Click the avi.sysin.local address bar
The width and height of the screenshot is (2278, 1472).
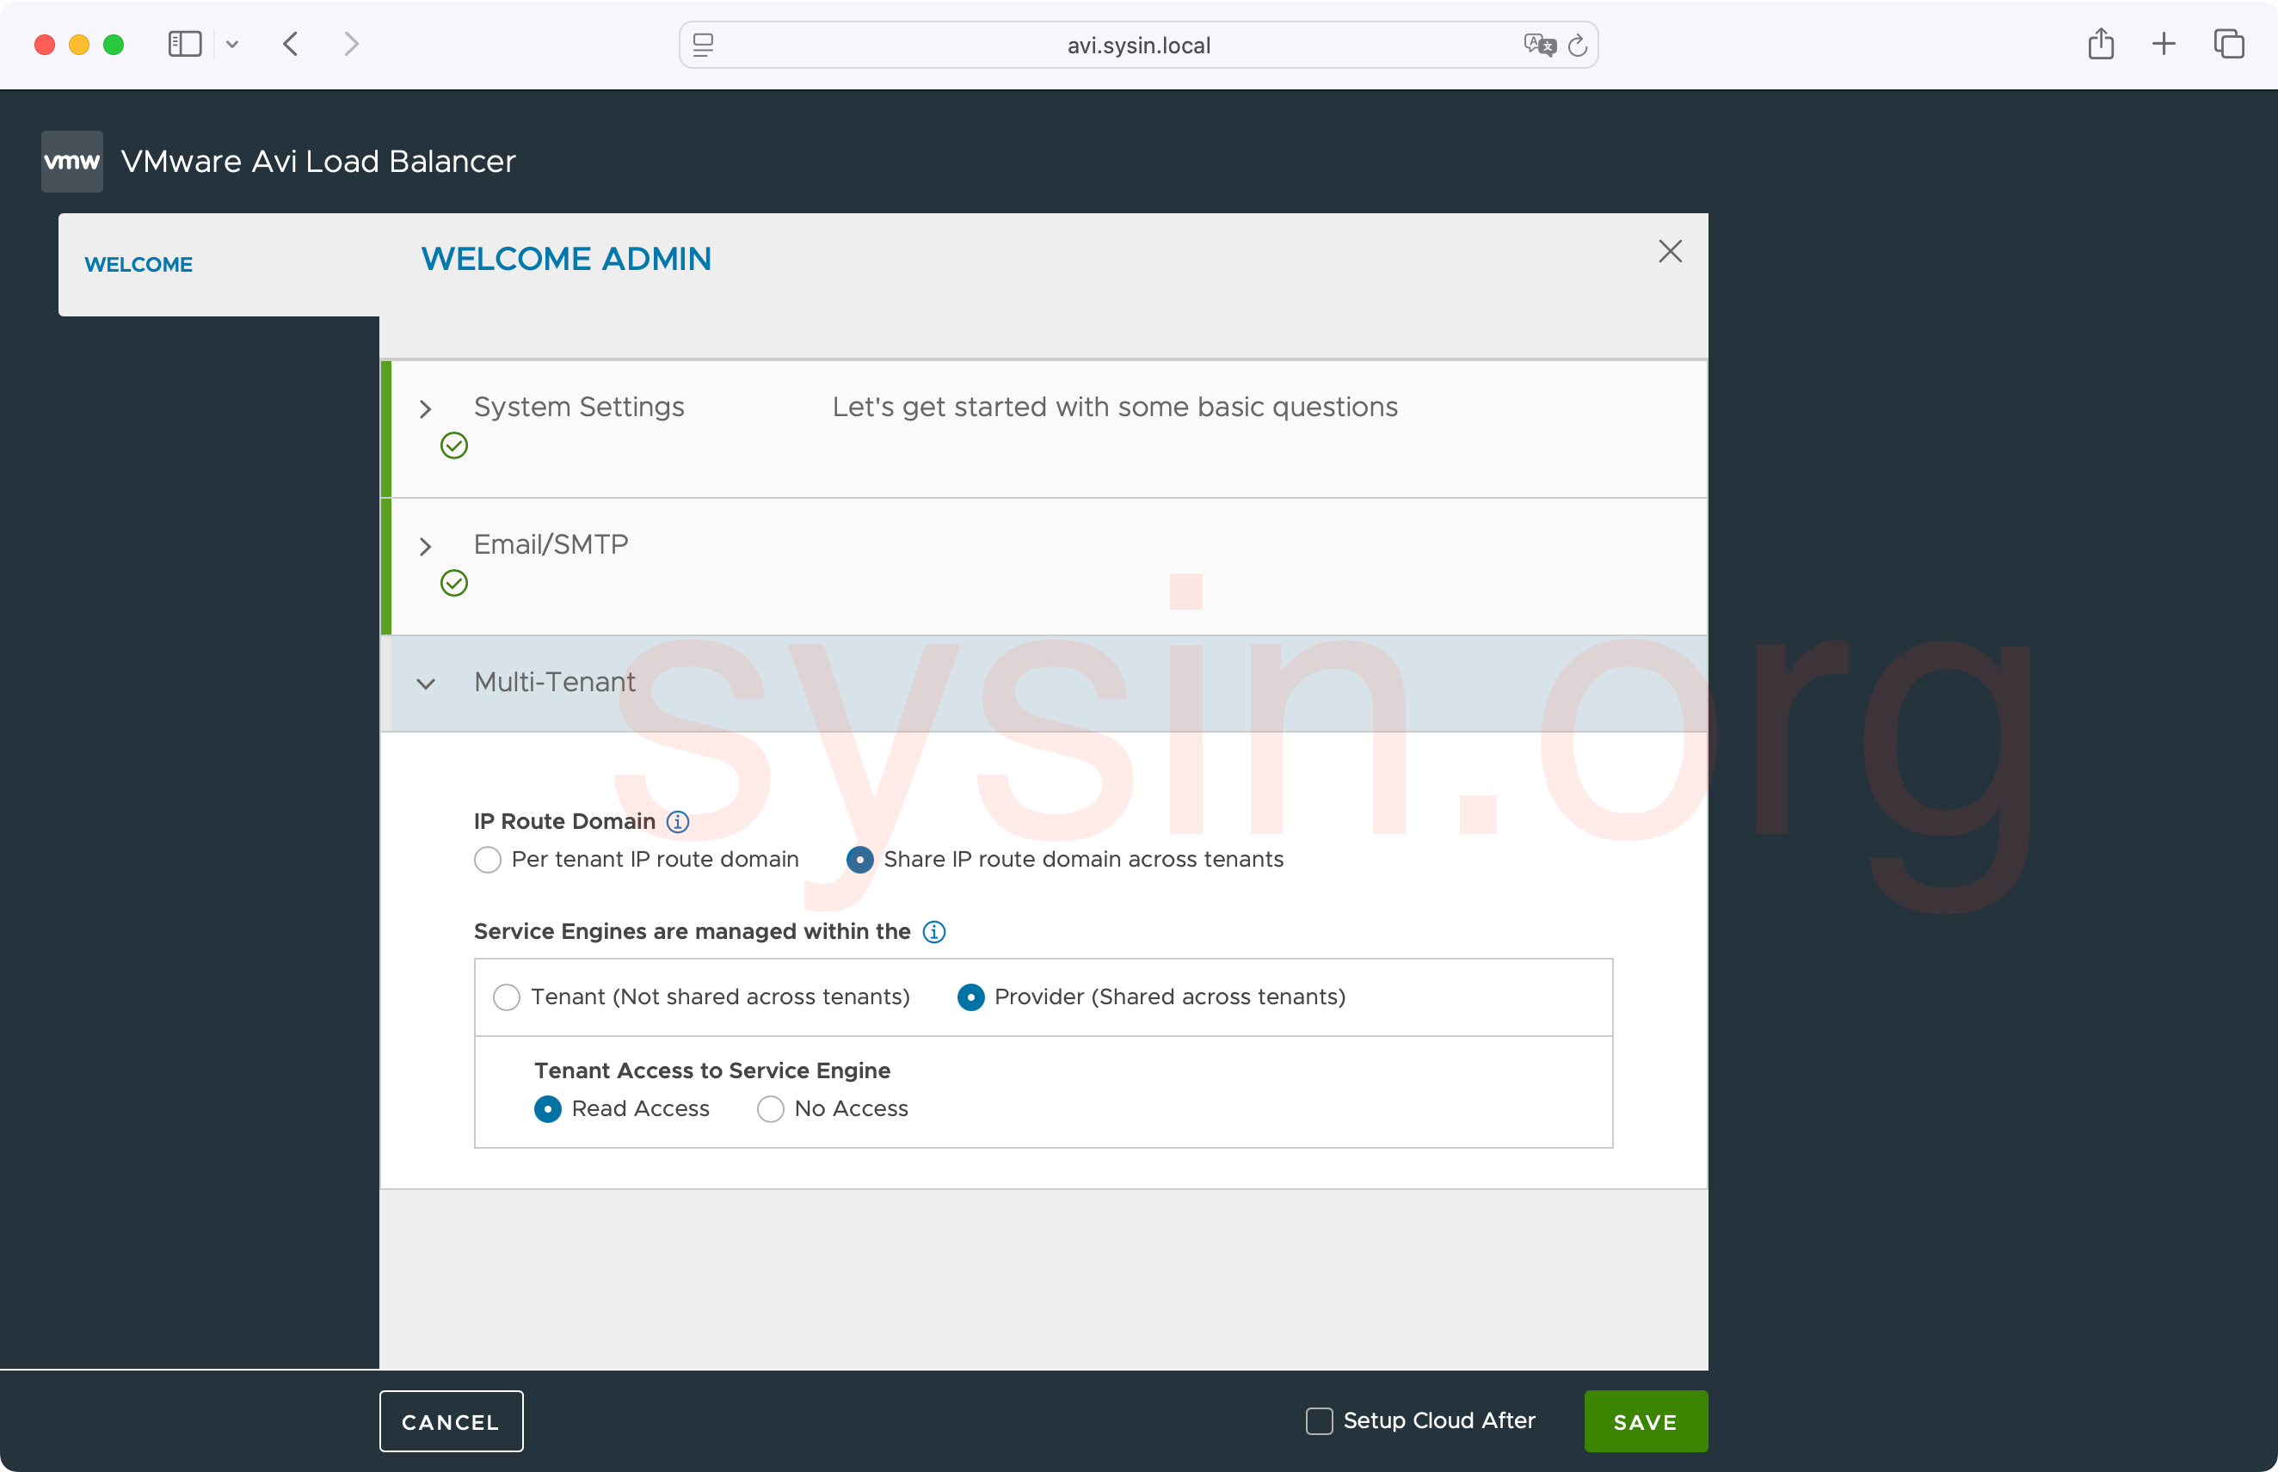pos(1138,45)
